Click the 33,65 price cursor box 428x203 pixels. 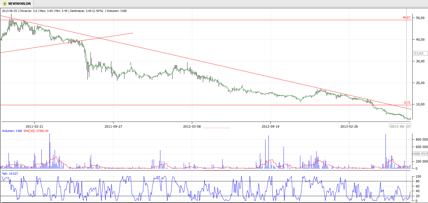pos(420,53)
